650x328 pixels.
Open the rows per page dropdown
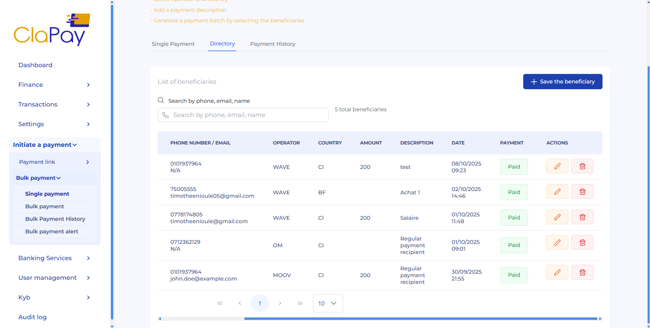[x=328, y=303]
